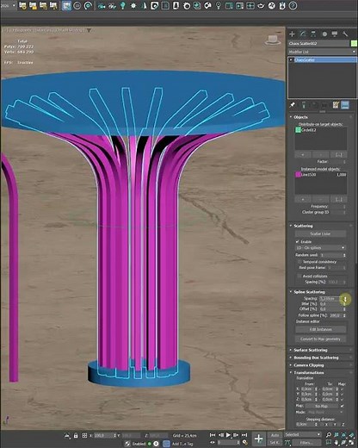Open the Modifier List dropdown
The height and width of the screenshot is (448, 358).
pyautogui.click(x=322, y=52)
